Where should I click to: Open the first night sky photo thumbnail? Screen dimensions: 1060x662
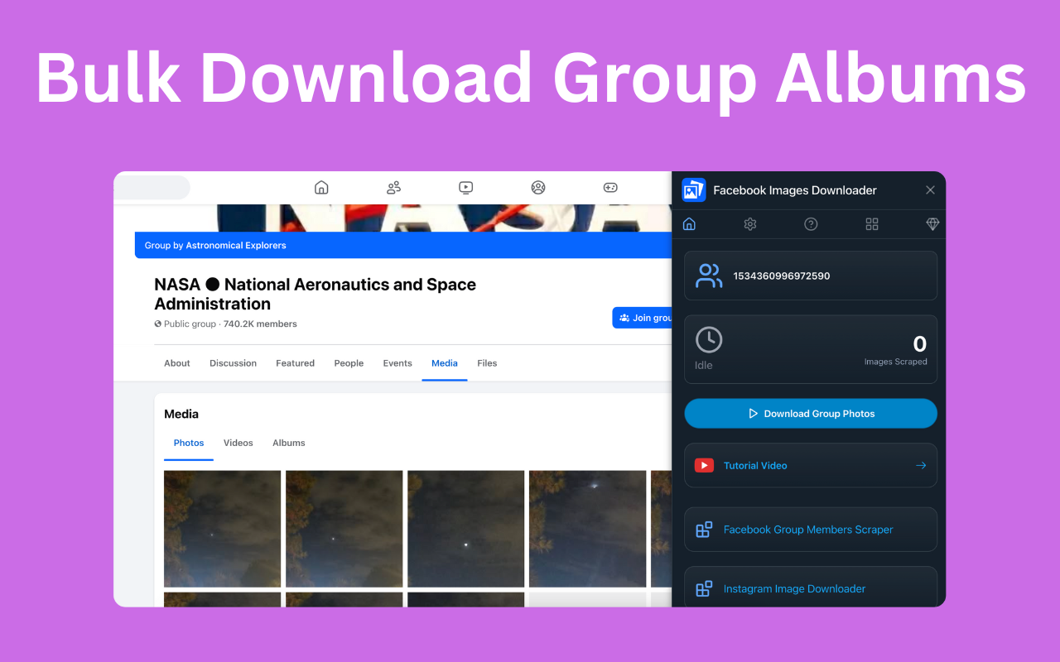click(x=222, y=529)
